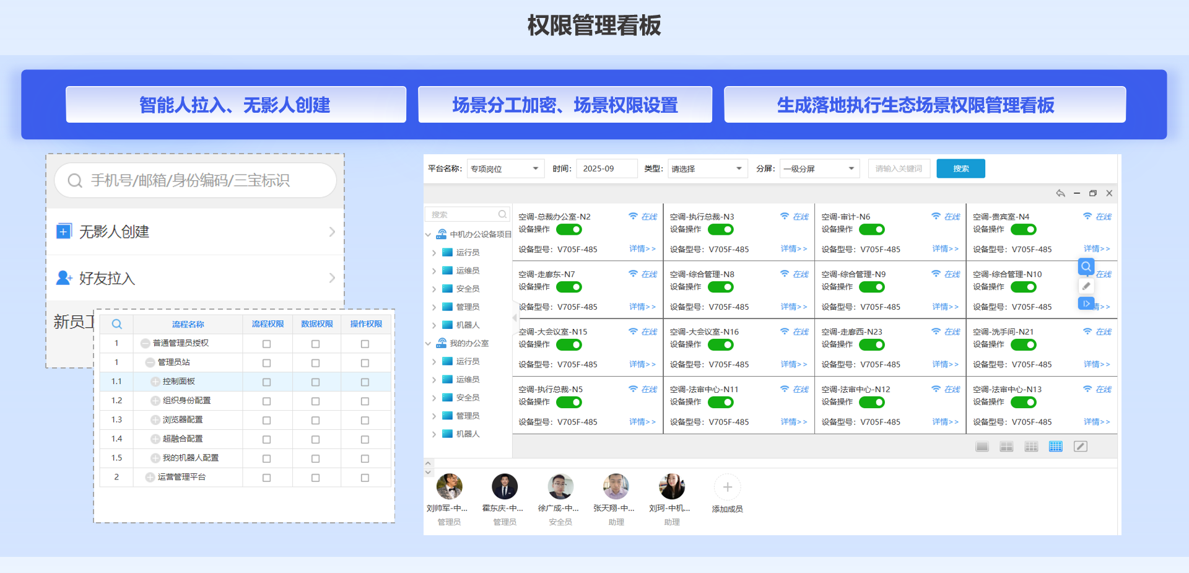Open 详情 link for 空调-审计-N6
The image size is (1189, 573).
[x=945, y=249]
